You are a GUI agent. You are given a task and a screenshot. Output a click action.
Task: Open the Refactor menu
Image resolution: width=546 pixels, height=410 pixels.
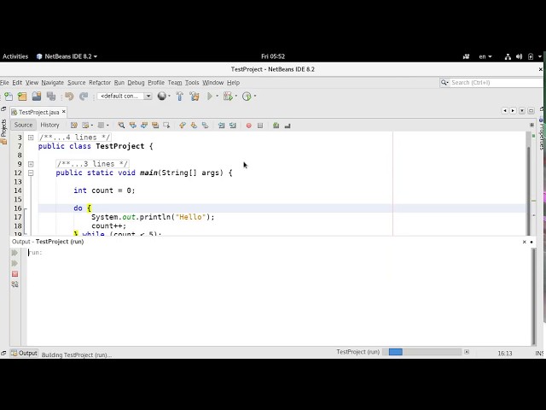[100, 83]
